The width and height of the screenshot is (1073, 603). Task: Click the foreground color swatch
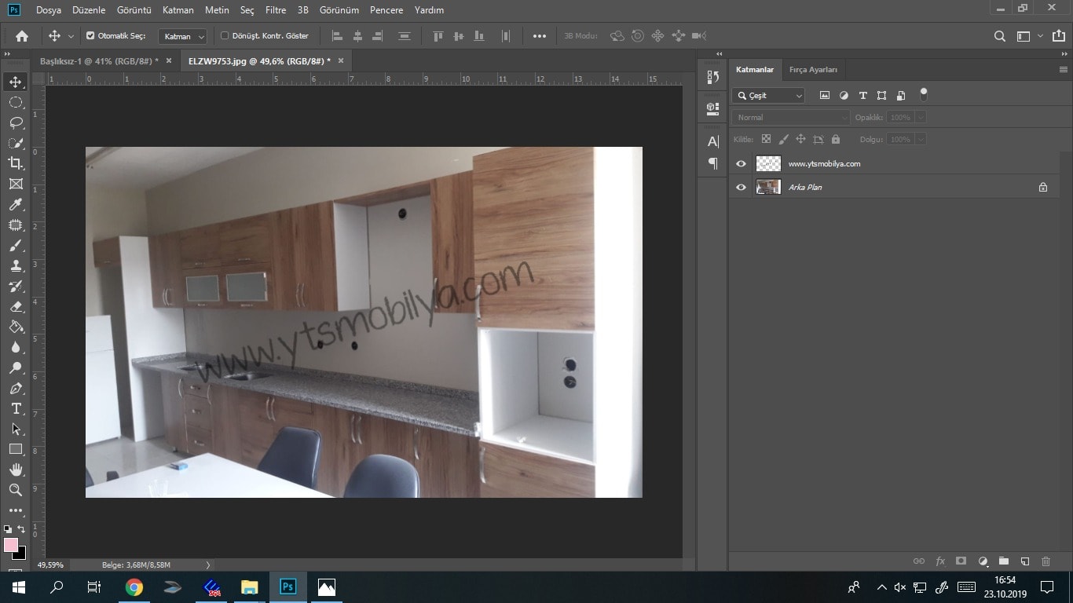click(11, 545)
